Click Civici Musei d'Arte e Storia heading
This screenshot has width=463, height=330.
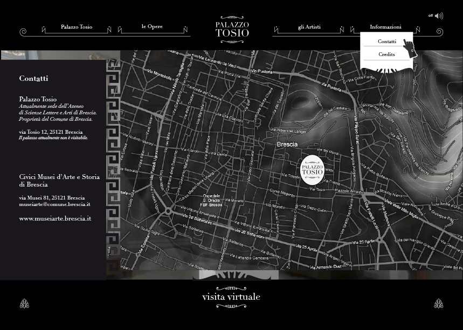pos(59,181)
